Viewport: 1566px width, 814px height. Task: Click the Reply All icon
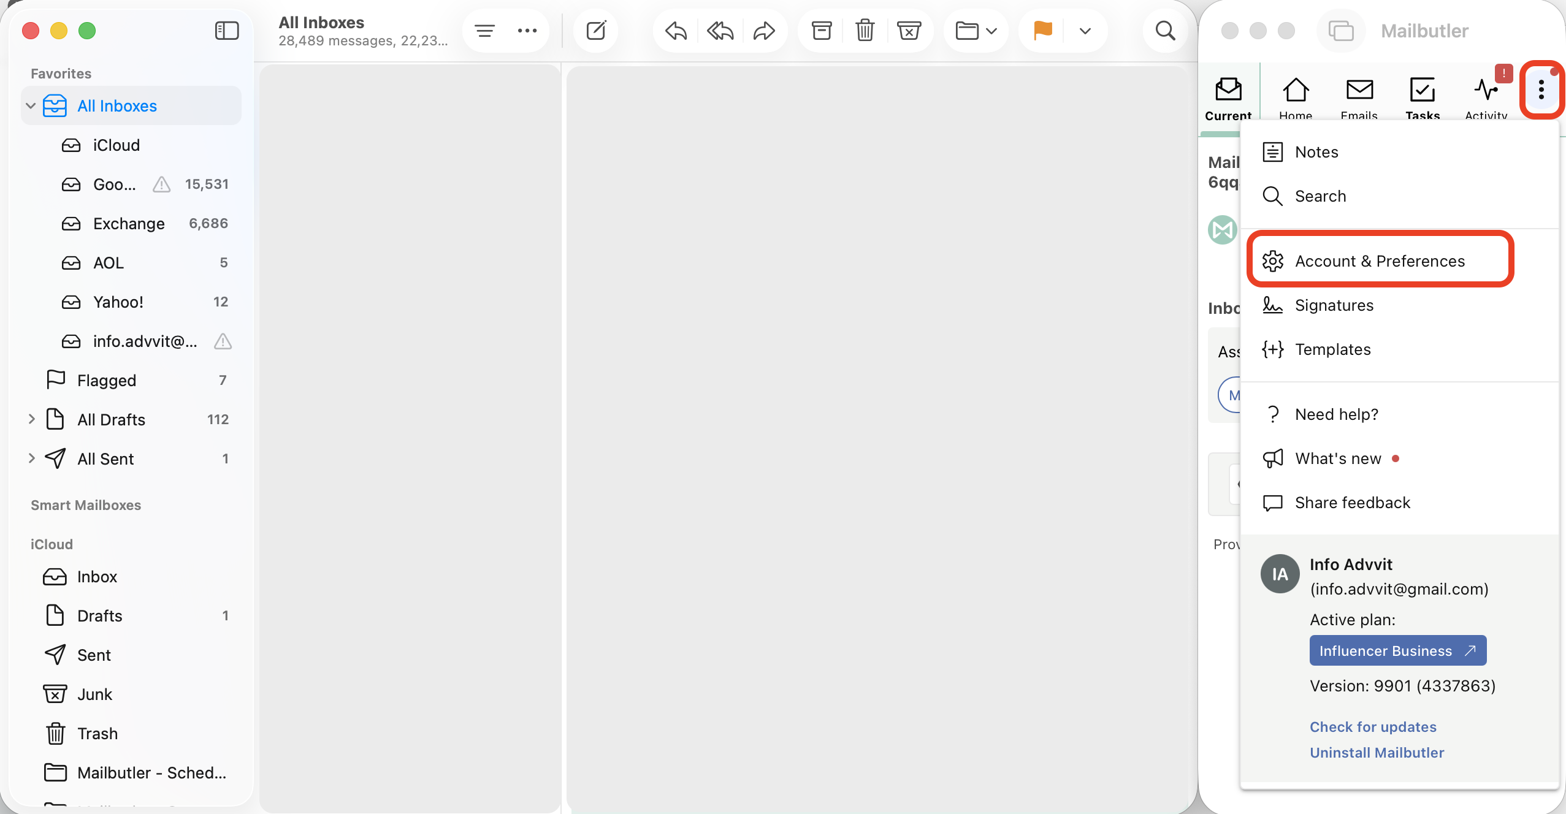[720, 31]
